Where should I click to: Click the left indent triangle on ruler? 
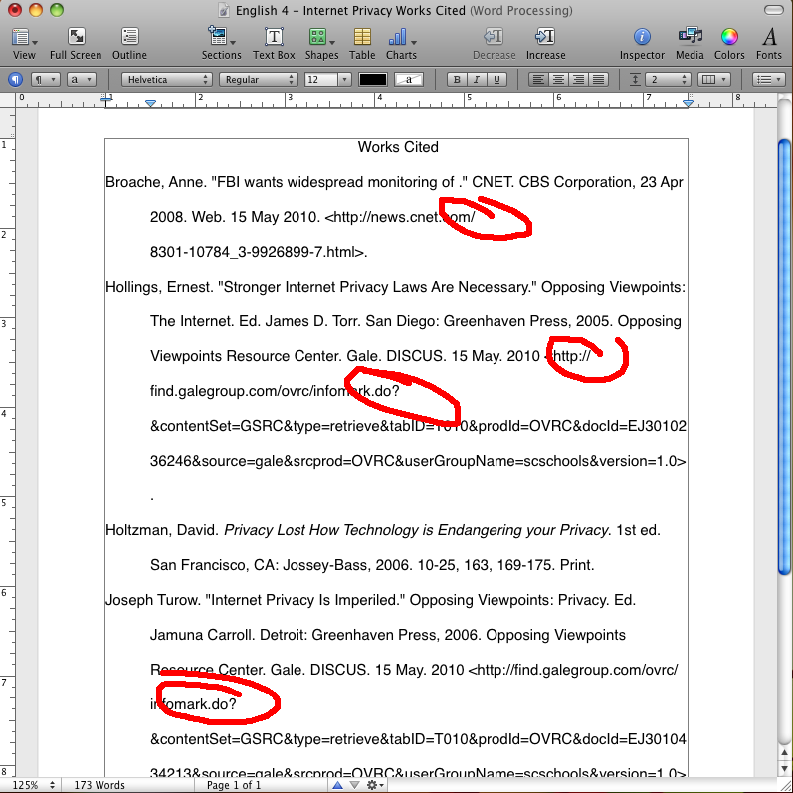[x=150, y=103]
